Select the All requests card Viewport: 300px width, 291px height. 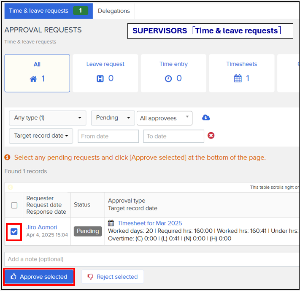click(37, 73)
